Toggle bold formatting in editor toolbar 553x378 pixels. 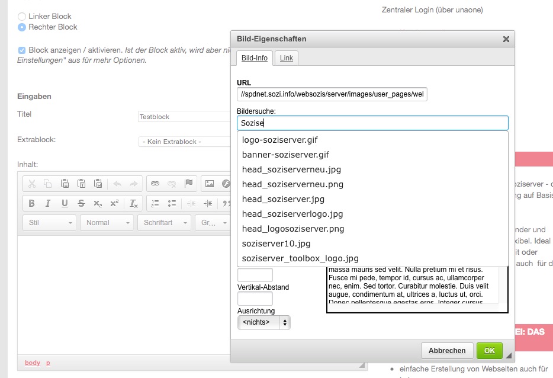[x=32, y=203]
